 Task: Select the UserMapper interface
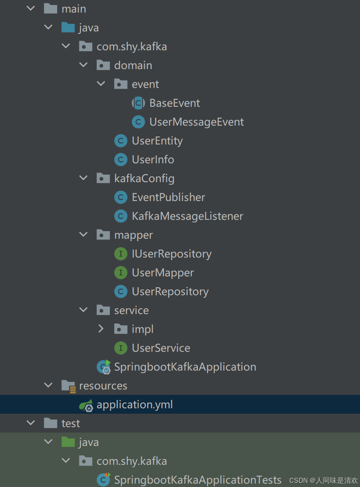click(x=163, y=272)
